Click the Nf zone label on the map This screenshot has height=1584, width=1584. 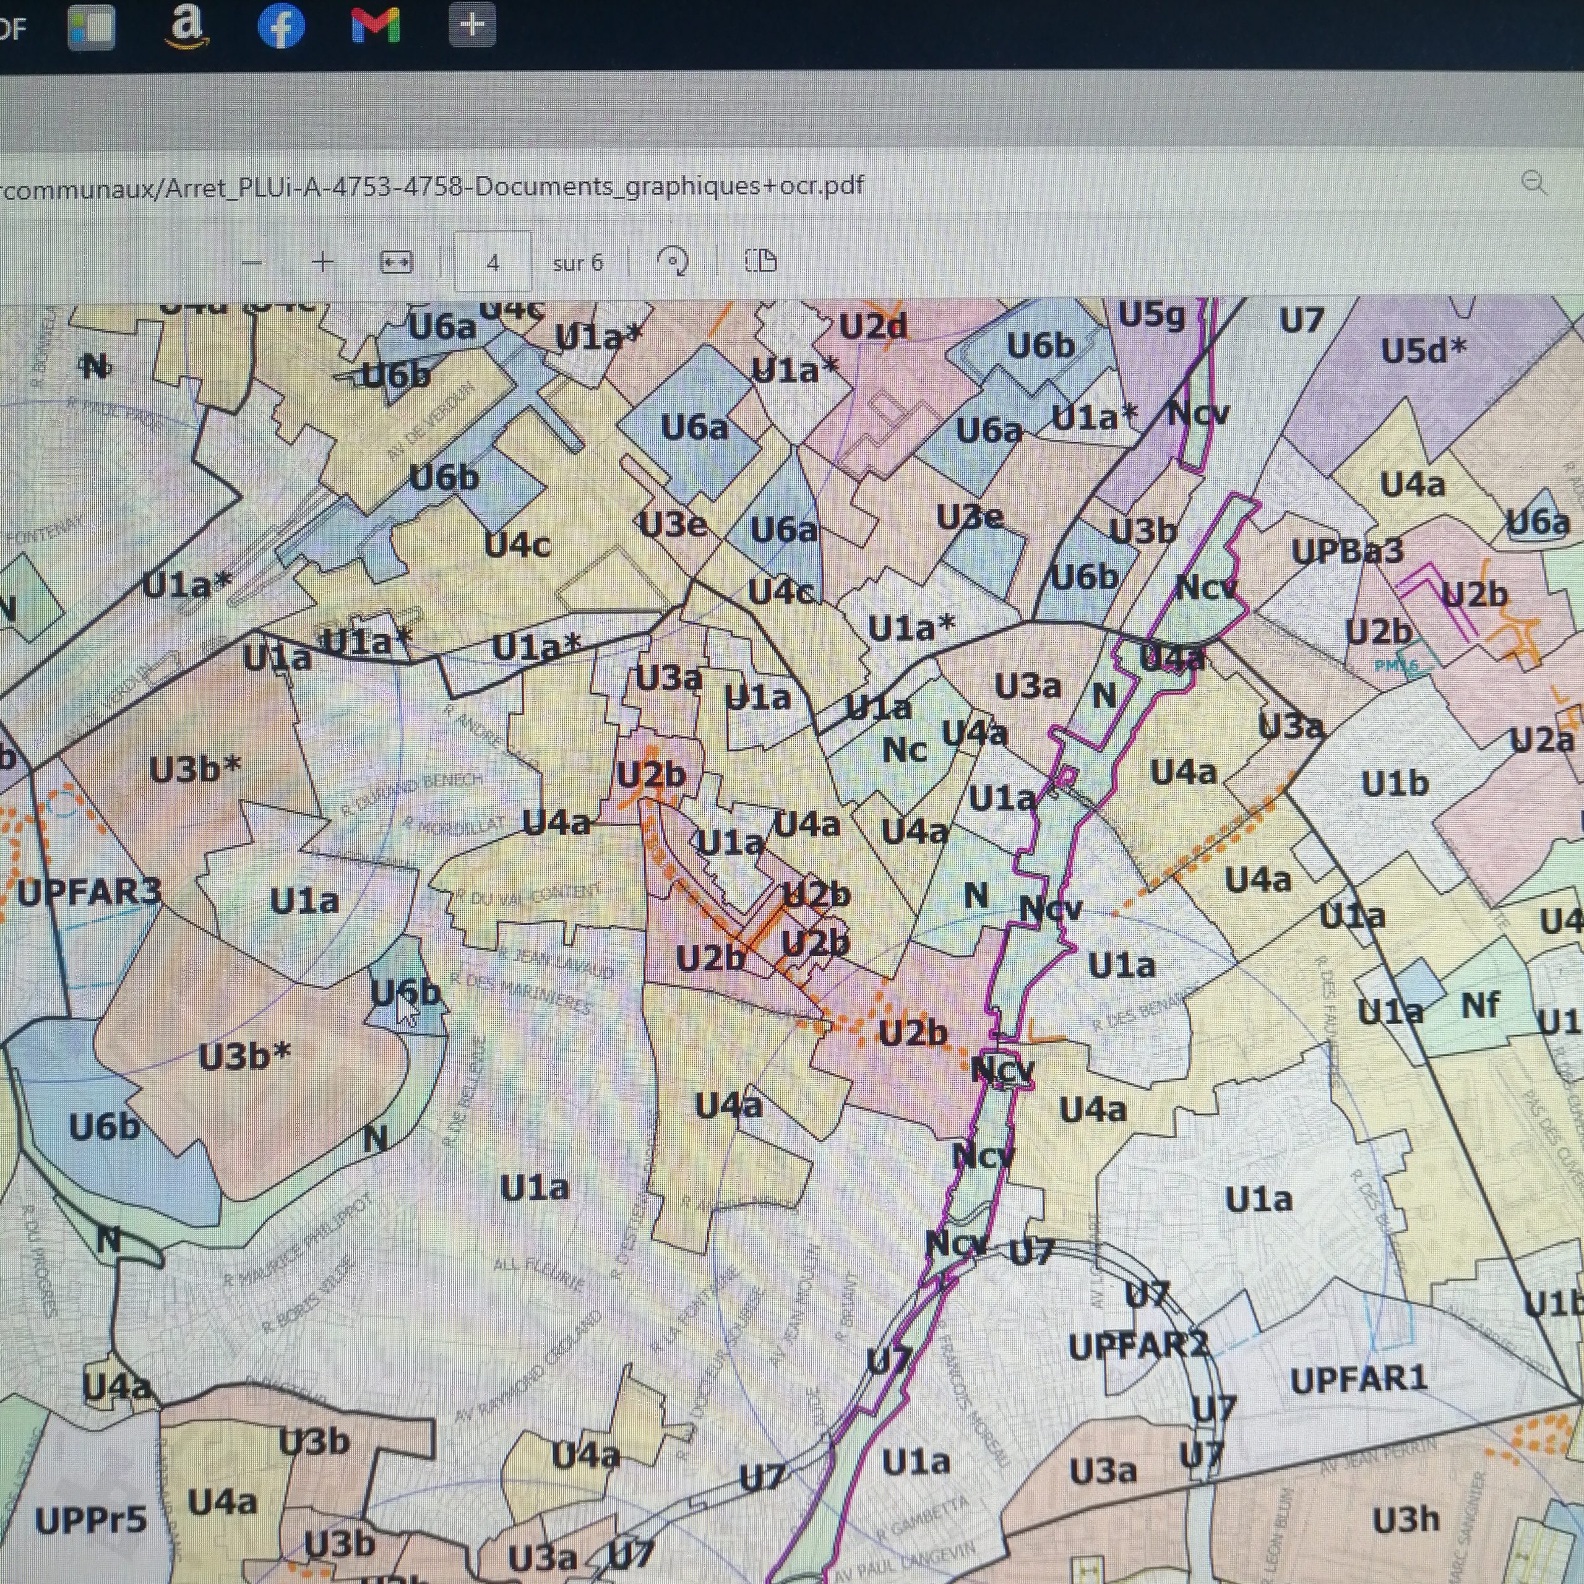[x=1480, y=1005]
